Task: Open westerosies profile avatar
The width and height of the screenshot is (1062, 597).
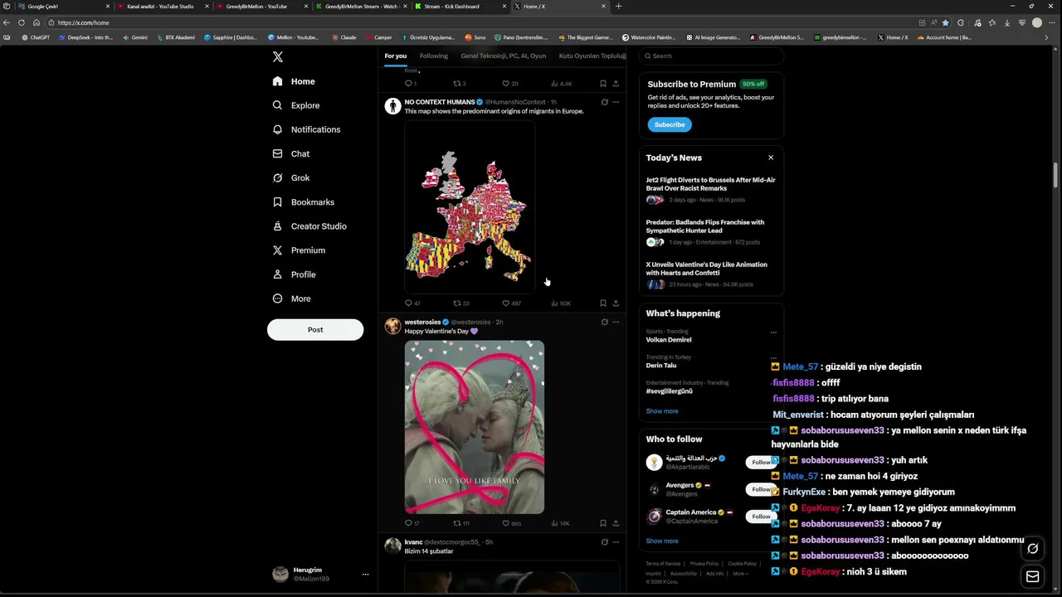Action: point(392,326)
